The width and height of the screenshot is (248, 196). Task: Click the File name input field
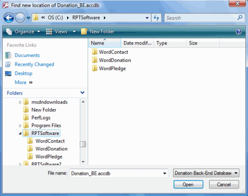[116, 173]
